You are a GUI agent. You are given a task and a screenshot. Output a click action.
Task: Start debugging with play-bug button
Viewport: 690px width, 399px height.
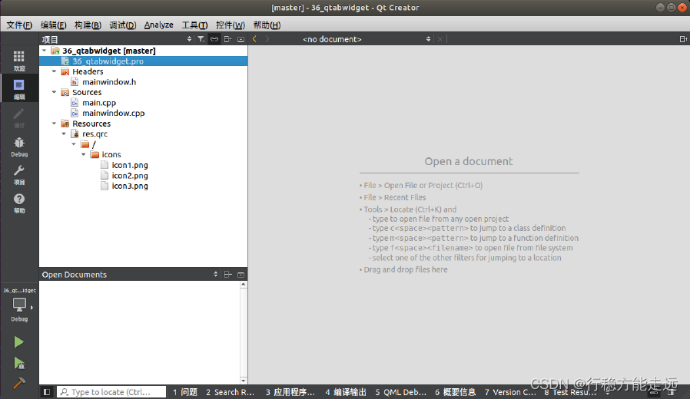click(18, 363)
